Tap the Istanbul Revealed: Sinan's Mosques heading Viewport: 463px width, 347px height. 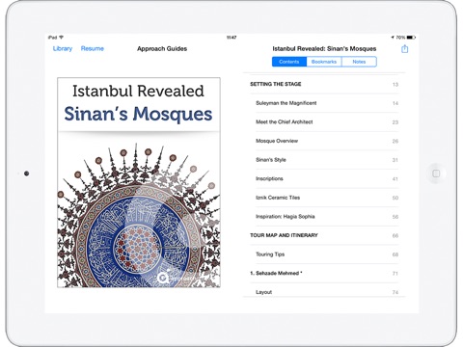click(324, 49)
